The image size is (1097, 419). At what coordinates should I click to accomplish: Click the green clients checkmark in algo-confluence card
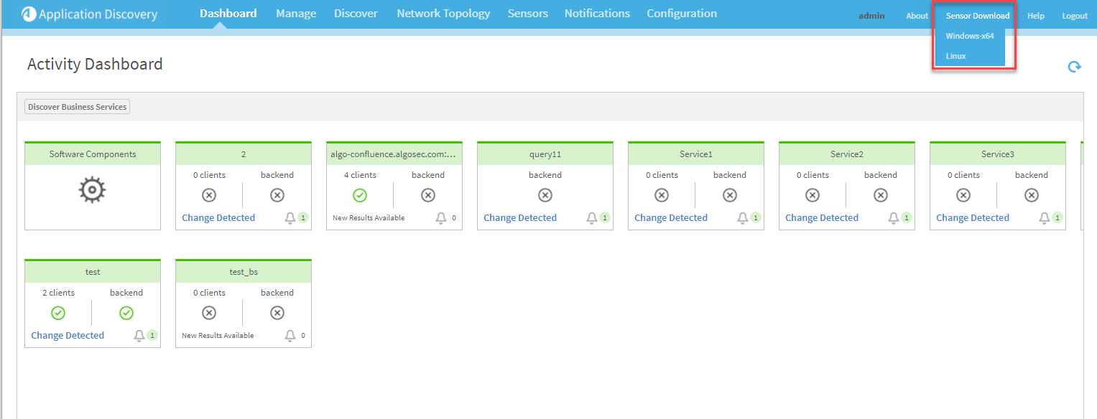tap(360, 195)
